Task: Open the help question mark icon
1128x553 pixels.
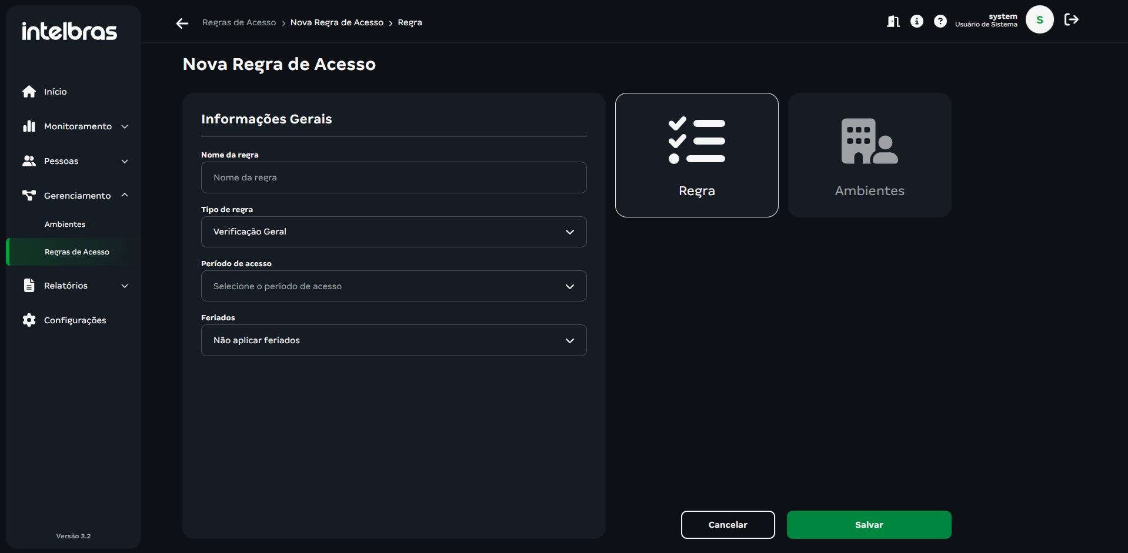Action: tap(940, 22)
